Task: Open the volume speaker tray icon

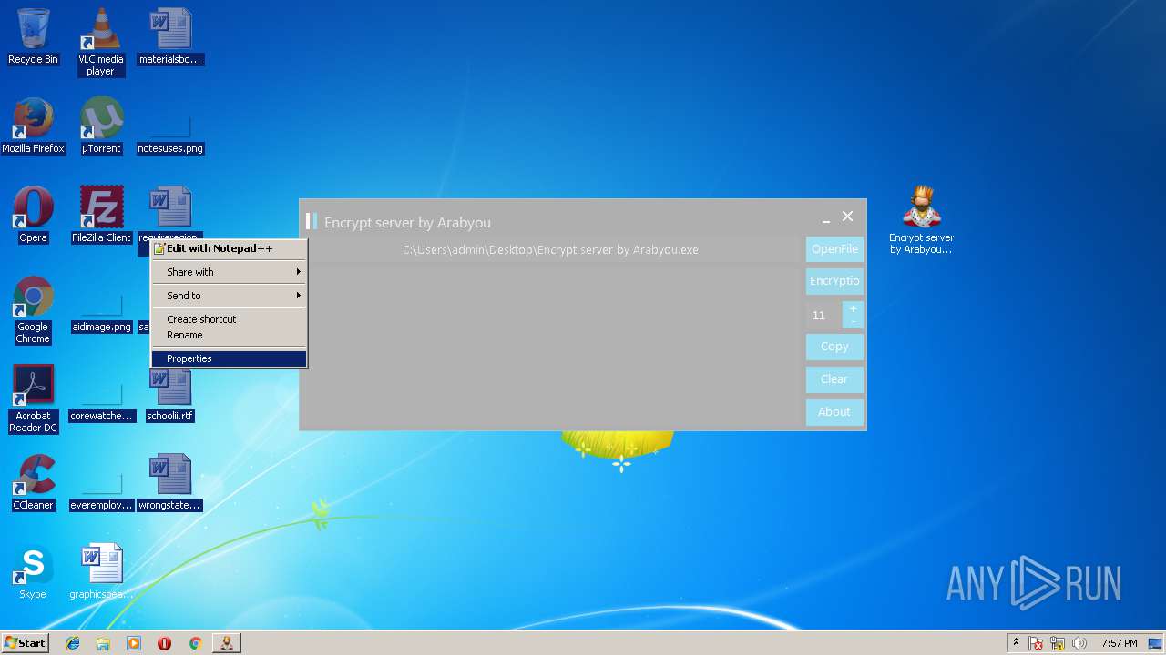Action: coord(1080,643)
